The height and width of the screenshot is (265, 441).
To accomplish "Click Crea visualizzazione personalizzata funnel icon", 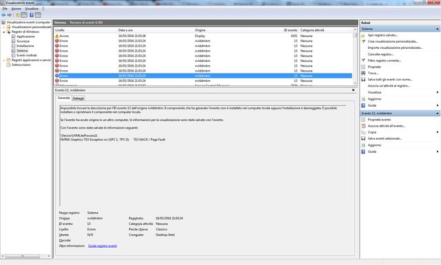I will [363, 41].
